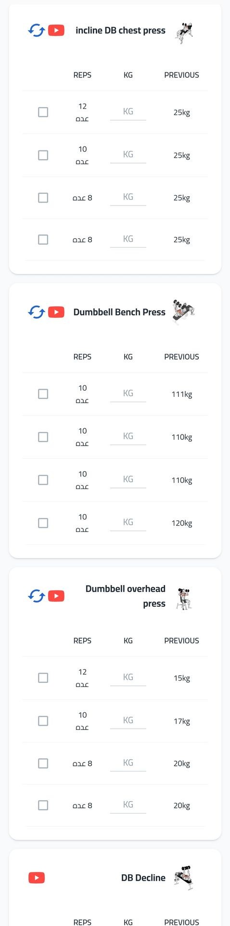Open YouTube video for incline DB chest press

[x=56, y=30]
